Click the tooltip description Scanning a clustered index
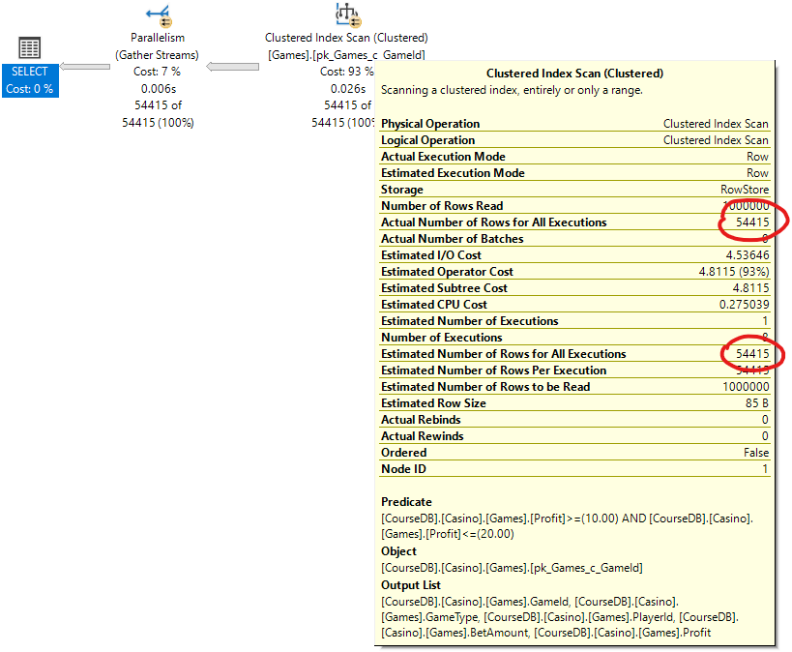This screenshot has width=792, height=652. click(512, 90)
